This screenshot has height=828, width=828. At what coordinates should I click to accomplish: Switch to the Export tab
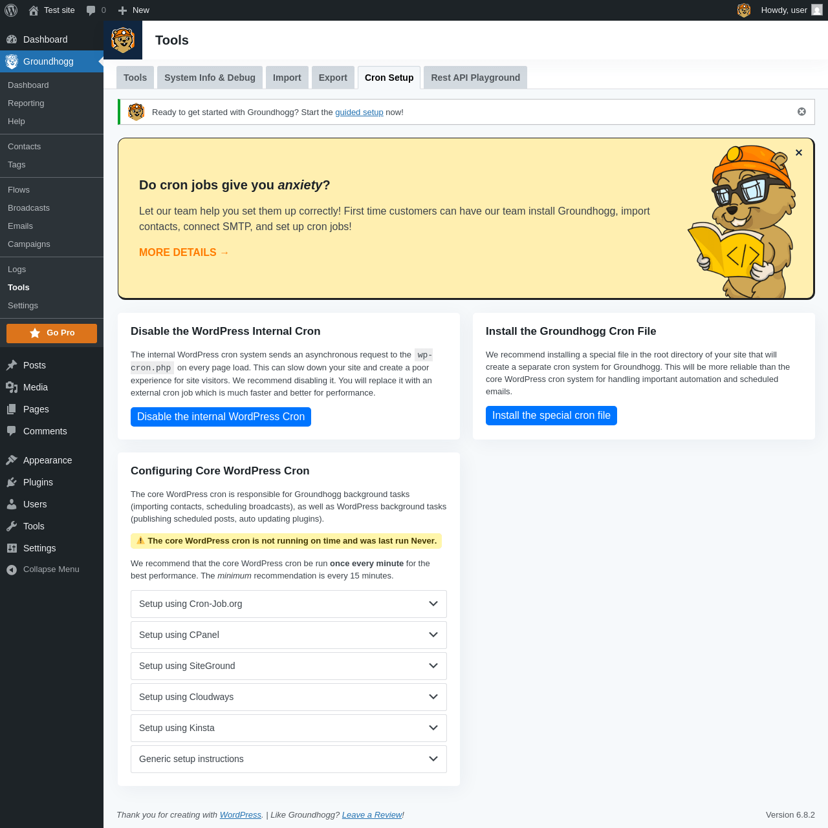(333, 78)
